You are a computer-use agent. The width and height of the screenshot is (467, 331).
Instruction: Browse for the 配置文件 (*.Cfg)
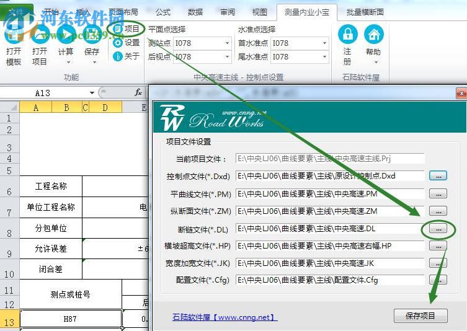point(438,280)
